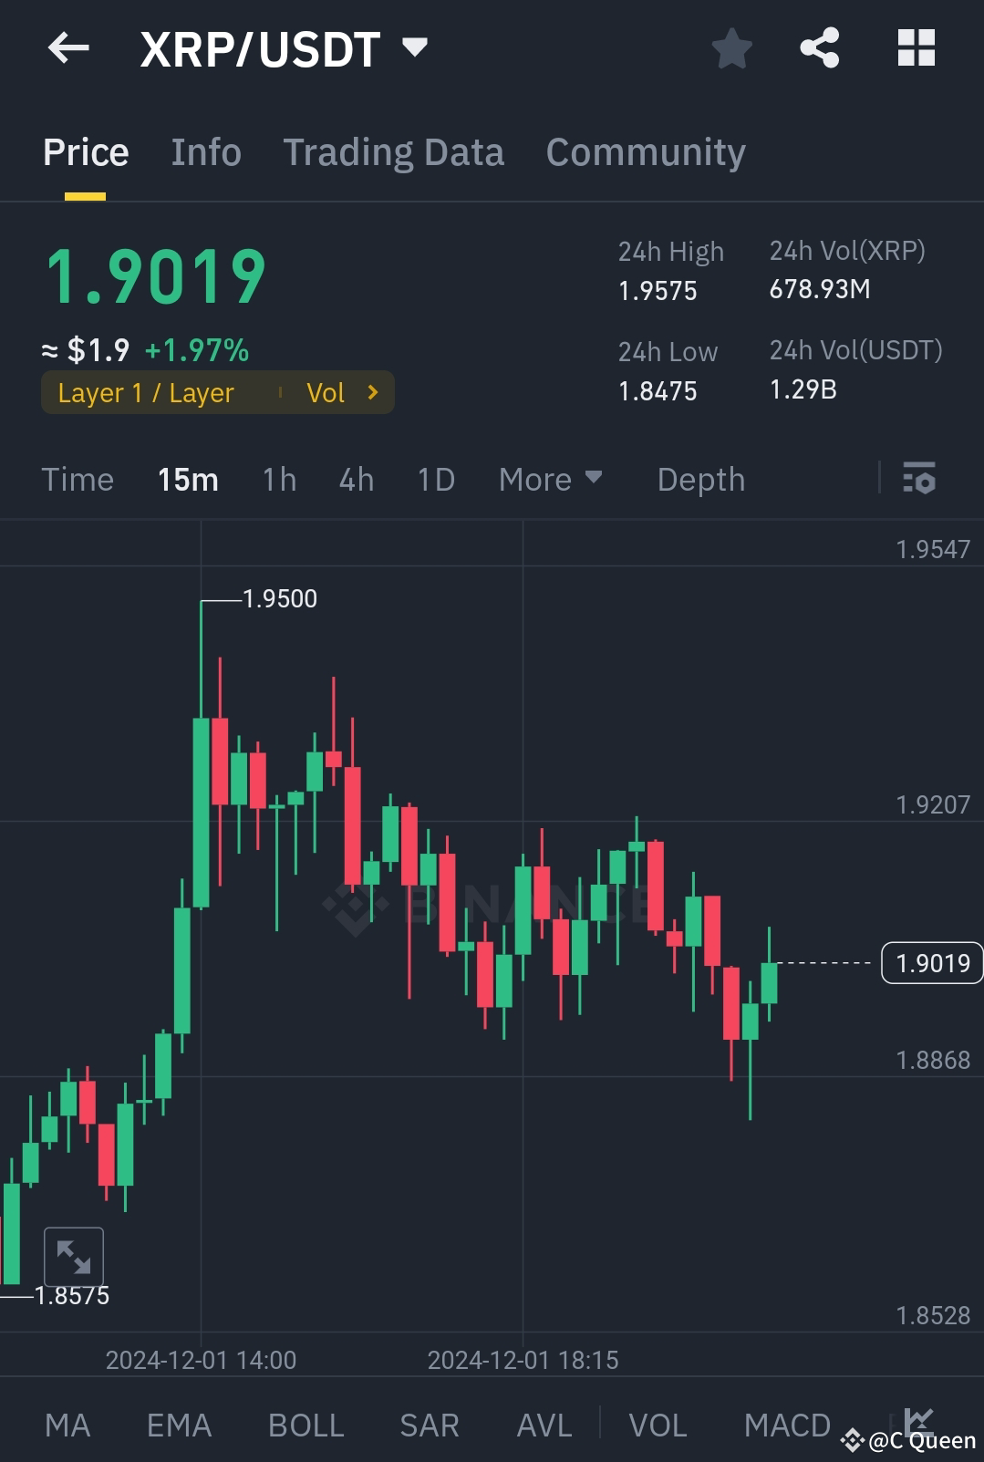
Task: Switch to the Trading Data tab
Action: [x=394, y=151]
